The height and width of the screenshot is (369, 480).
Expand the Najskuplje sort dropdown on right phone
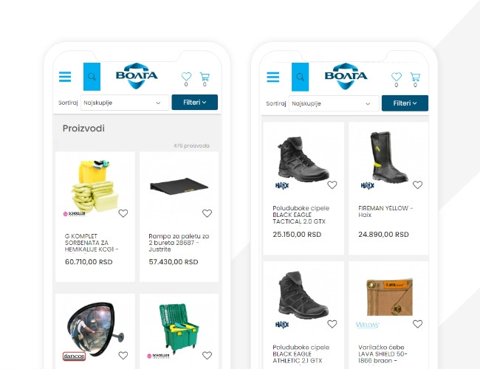click(x=334, y=103)
